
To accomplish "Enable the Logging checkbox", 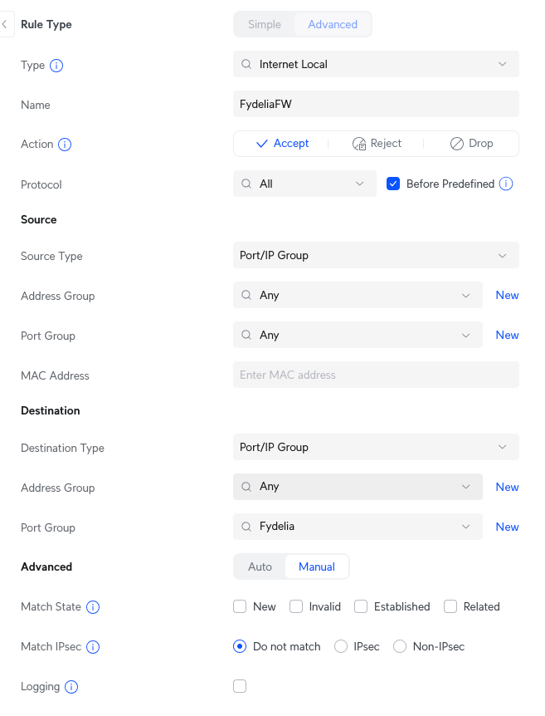I will pyautogui.click(x=240, y=686).
